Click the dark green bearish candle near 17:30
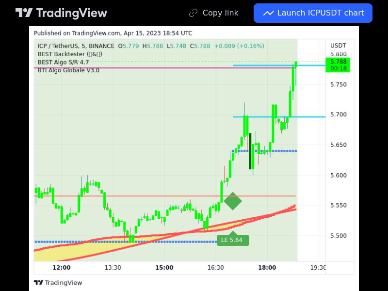The height and width of the screenshot is (291, 388). (250, 151)
